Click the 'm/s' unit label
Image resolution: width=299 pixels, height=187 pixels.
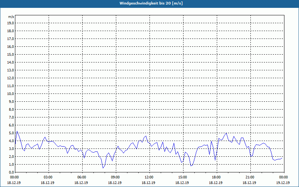click(11, 17)
